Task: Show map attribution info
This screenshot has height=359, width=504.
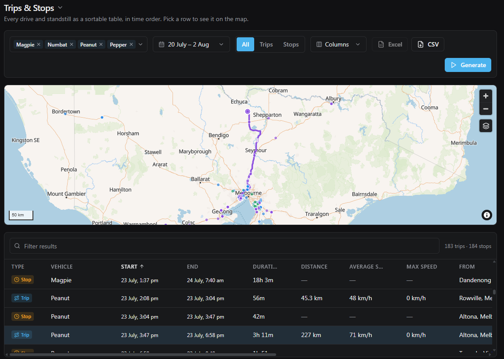Action: pos(486,215)
